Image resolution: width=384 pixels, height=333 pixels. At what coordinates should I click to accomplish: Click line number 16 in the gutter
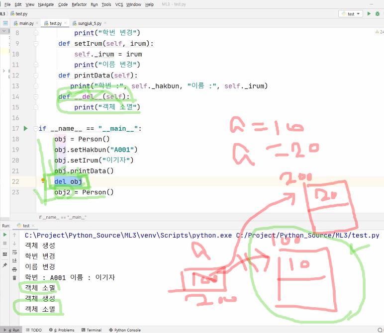click(x=15, y=118)
